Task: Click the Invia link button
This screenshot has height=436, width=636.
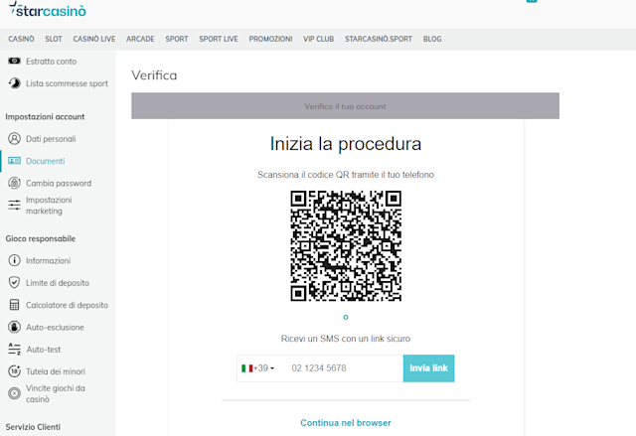Action: [428, 368]
